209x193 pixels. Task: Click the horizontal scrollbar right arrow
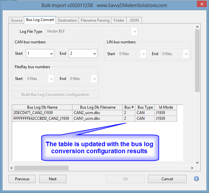pyautogui.click(x=192, y=168)
